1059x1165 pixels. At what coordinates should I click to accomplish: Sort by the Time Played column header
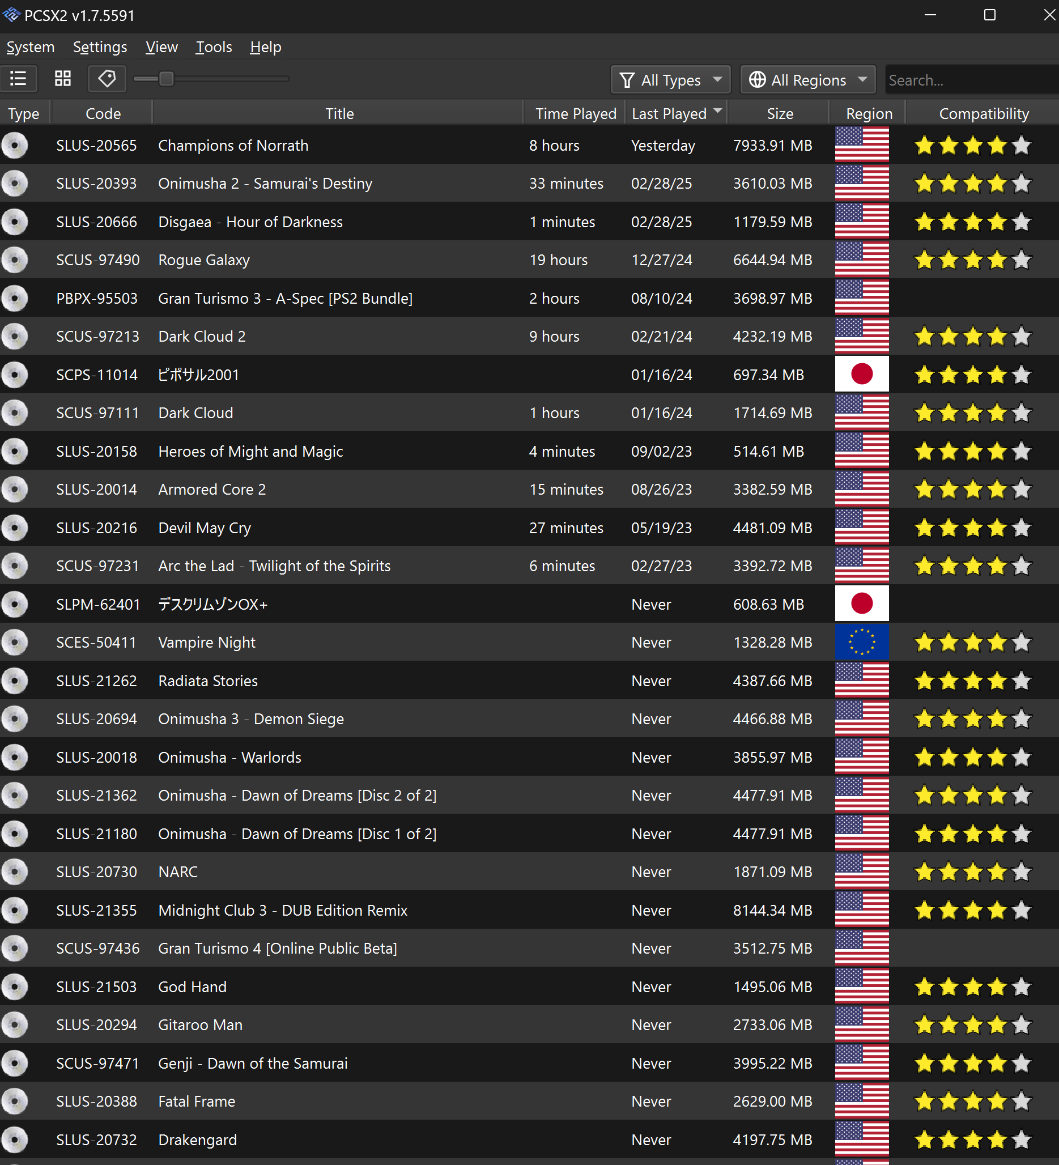click(576, 113)
